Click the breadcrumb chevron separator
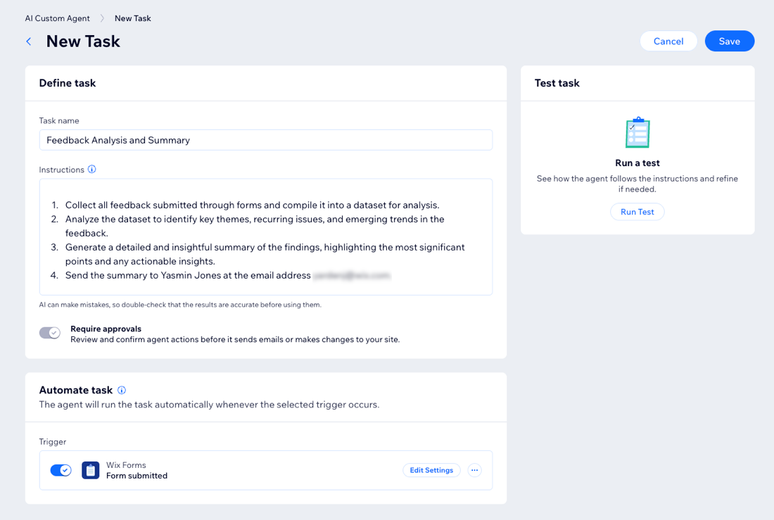This screenshot has width=774, height=520. 102,18
